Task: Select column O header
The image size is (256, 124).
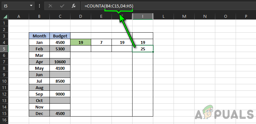Action: pyautogui.click(x=226, y=16)
